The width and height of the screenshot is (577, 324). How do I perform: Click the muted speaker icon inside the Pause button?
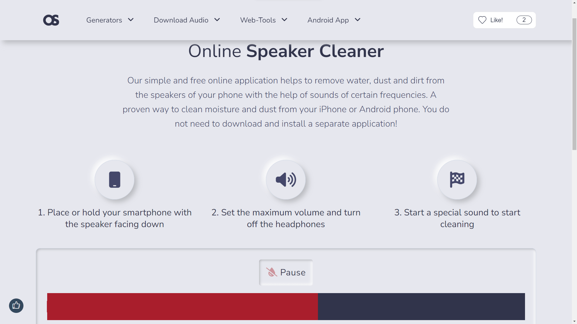tap(271, 272)
